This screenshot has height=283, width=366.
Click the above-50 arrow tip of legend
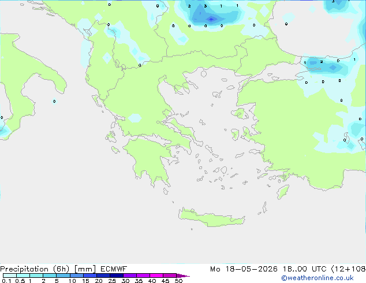183,275
